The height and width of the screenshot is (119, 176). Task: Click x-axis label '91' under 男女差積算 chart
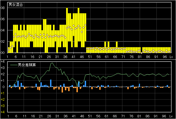pos(155,116)
